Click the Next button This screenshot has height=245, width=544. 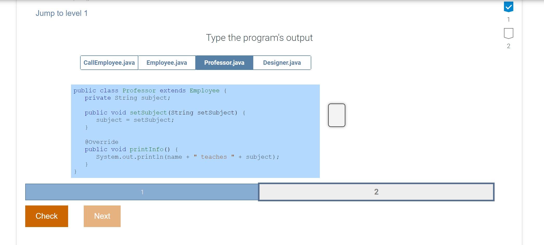(x=102, y=216)
